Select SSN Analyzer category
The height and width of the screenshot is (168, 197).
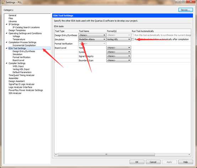pyautogui.click(x=15, y=93)
